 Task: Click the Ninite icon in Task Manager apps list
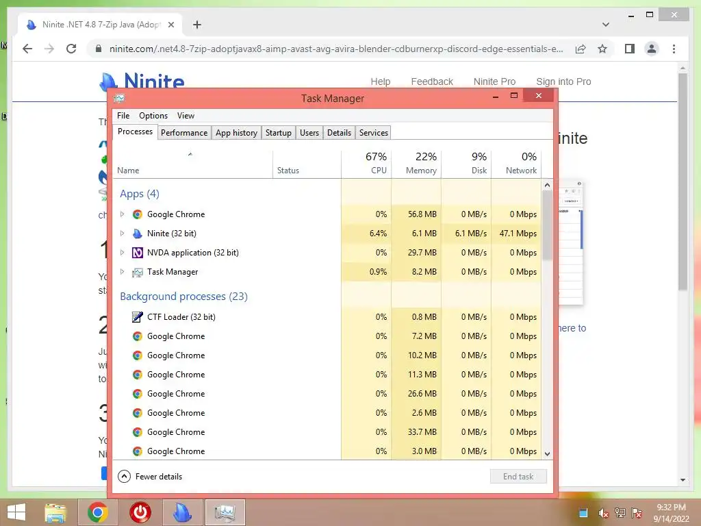(x=137, y=233)
